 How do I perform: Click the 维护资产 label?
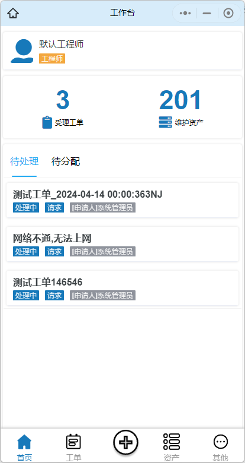coord(189,122)
